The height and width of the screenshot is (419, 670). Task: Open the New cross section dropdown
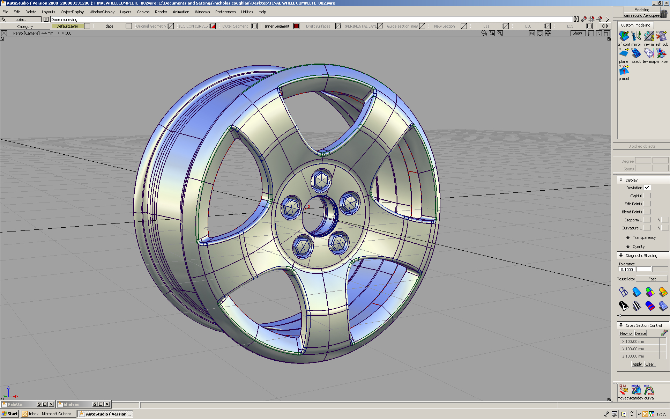click(x=626, y=333)
